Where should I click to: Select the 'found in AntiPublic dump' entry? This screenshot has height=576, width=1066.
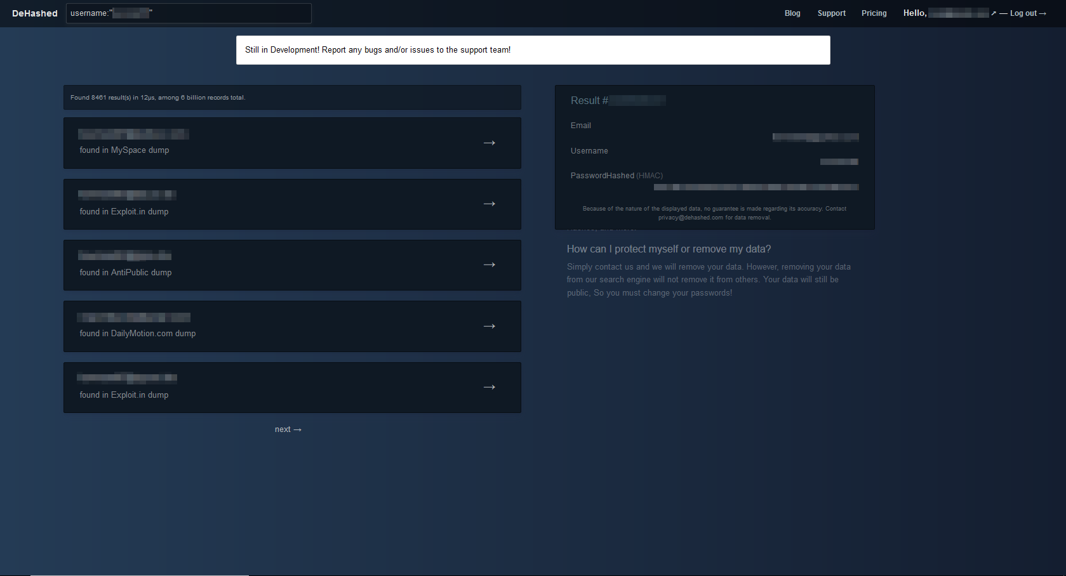coord(126,273)
